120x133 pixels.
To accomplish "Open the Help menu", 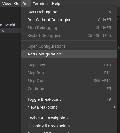I will click(56, 4).
